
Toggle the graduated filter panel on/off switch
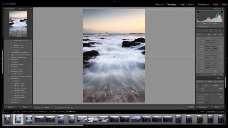[198, 75]
